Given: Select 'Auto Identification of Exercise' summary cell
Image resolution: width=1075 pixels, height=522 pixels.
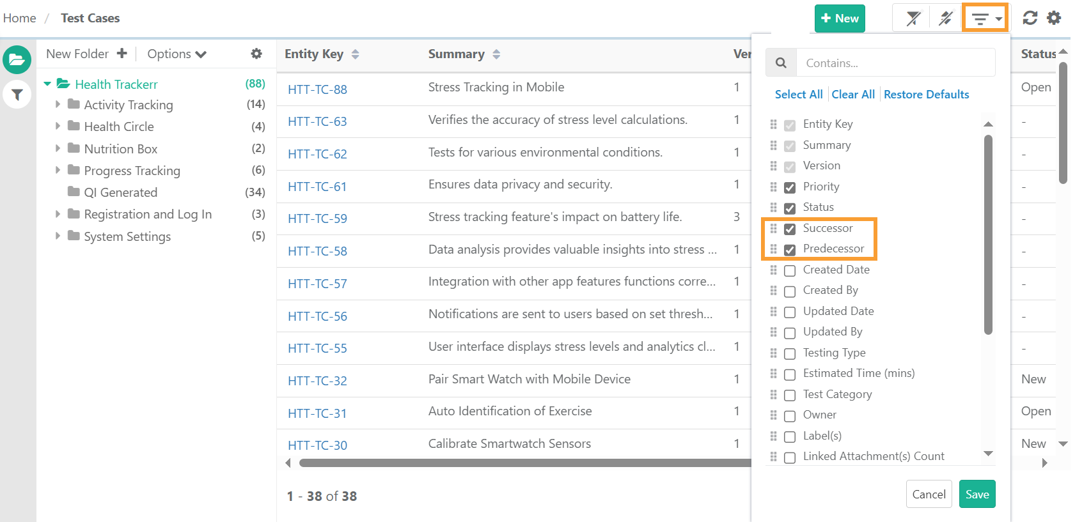Looking at the screenshot, I should click(x=510, y=411).
